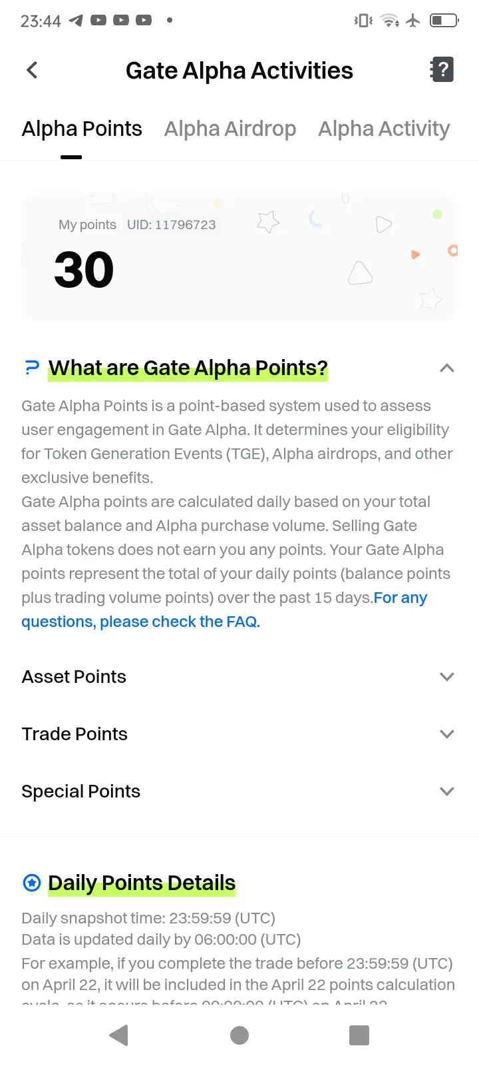Viewport: 479px width, 1066px height.
Task: Open the FAQ link in the description
Action: (224, 610)
